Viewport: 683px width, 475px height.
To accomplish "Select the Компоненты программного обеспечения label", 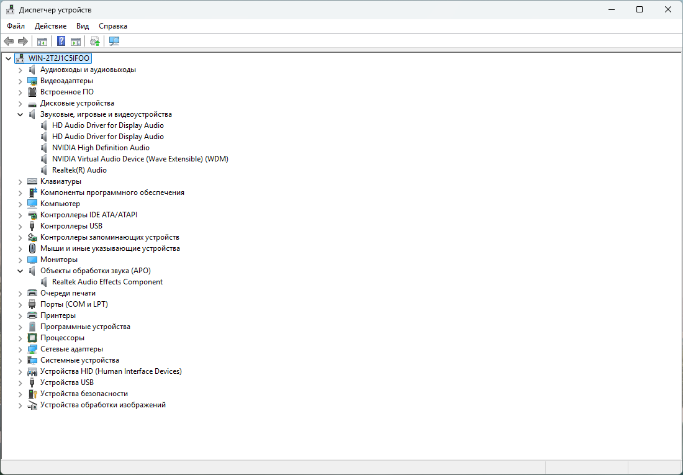I will tap(112, 192).
